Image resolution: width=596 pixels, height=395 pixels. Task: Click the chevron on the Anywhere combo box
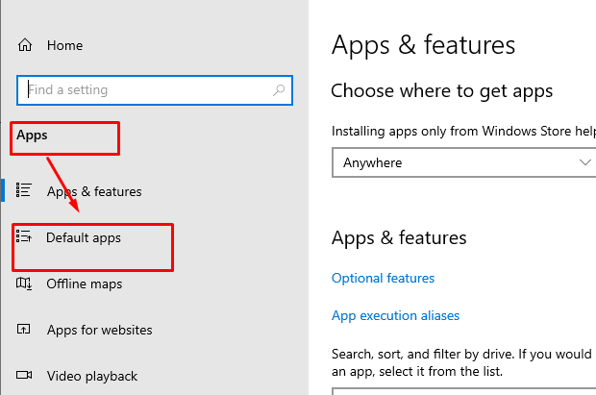click(585, 162)
